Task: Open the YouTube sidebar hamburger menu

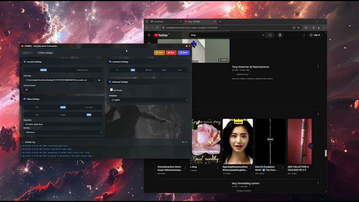Action: point(149,35)
